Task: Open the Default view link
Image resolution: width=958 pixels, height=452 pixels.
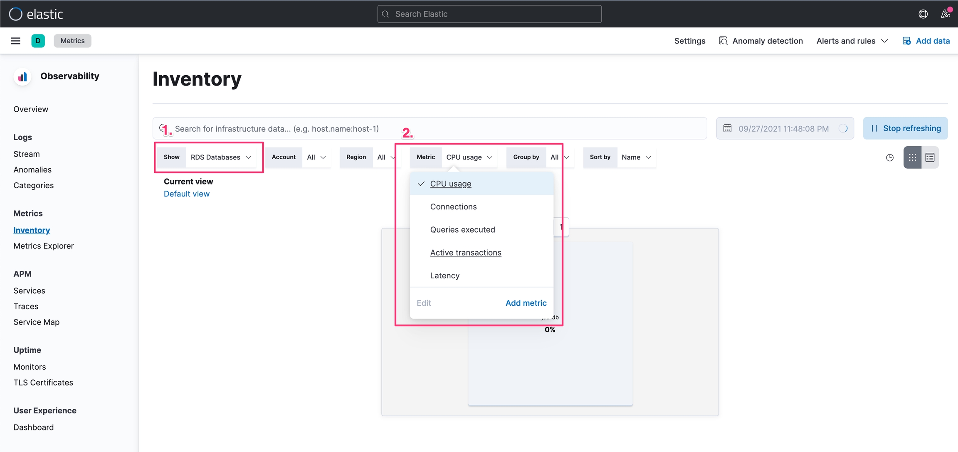Action: pyautogui.click(x=186, y=194)
